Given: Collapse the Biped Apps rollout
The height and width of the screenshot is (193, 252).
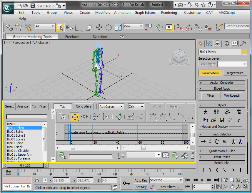Looking at the screenshot, I should click(x=222, y=88).
